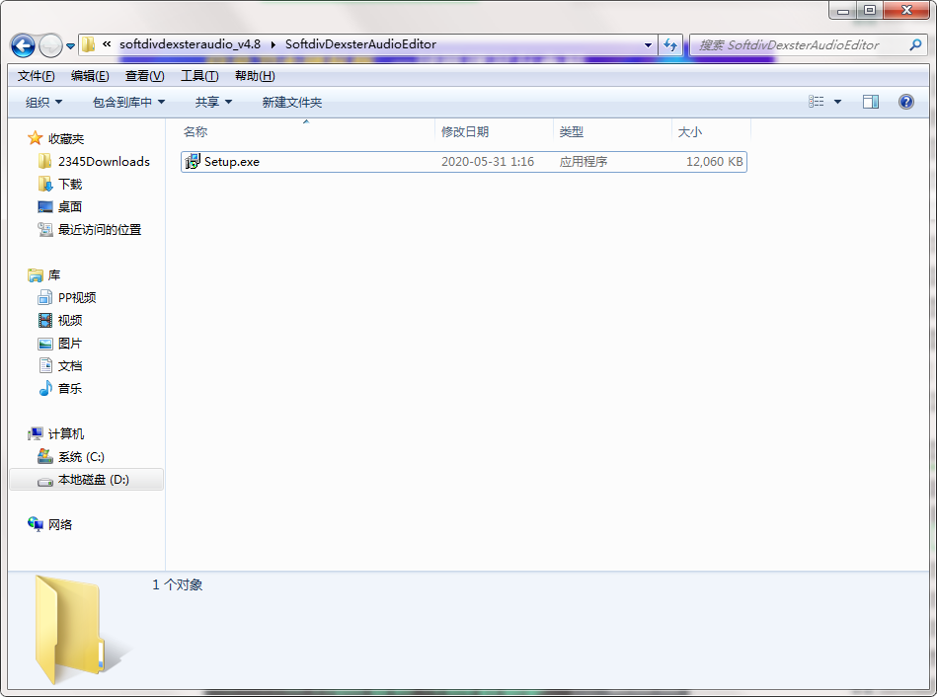The height and width of the screenshot is (697, 937).
Task: Open the 编辑(E) menu
Action: pos(90,76)
